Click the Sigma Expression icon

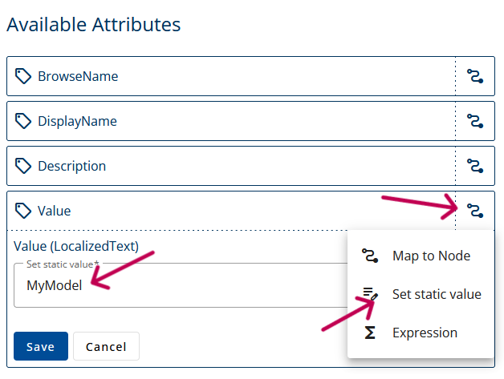coord(370,333)
